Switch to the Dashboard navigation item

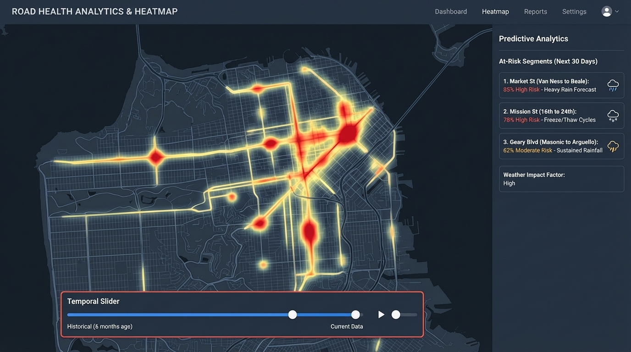click(x=451, y=11)
